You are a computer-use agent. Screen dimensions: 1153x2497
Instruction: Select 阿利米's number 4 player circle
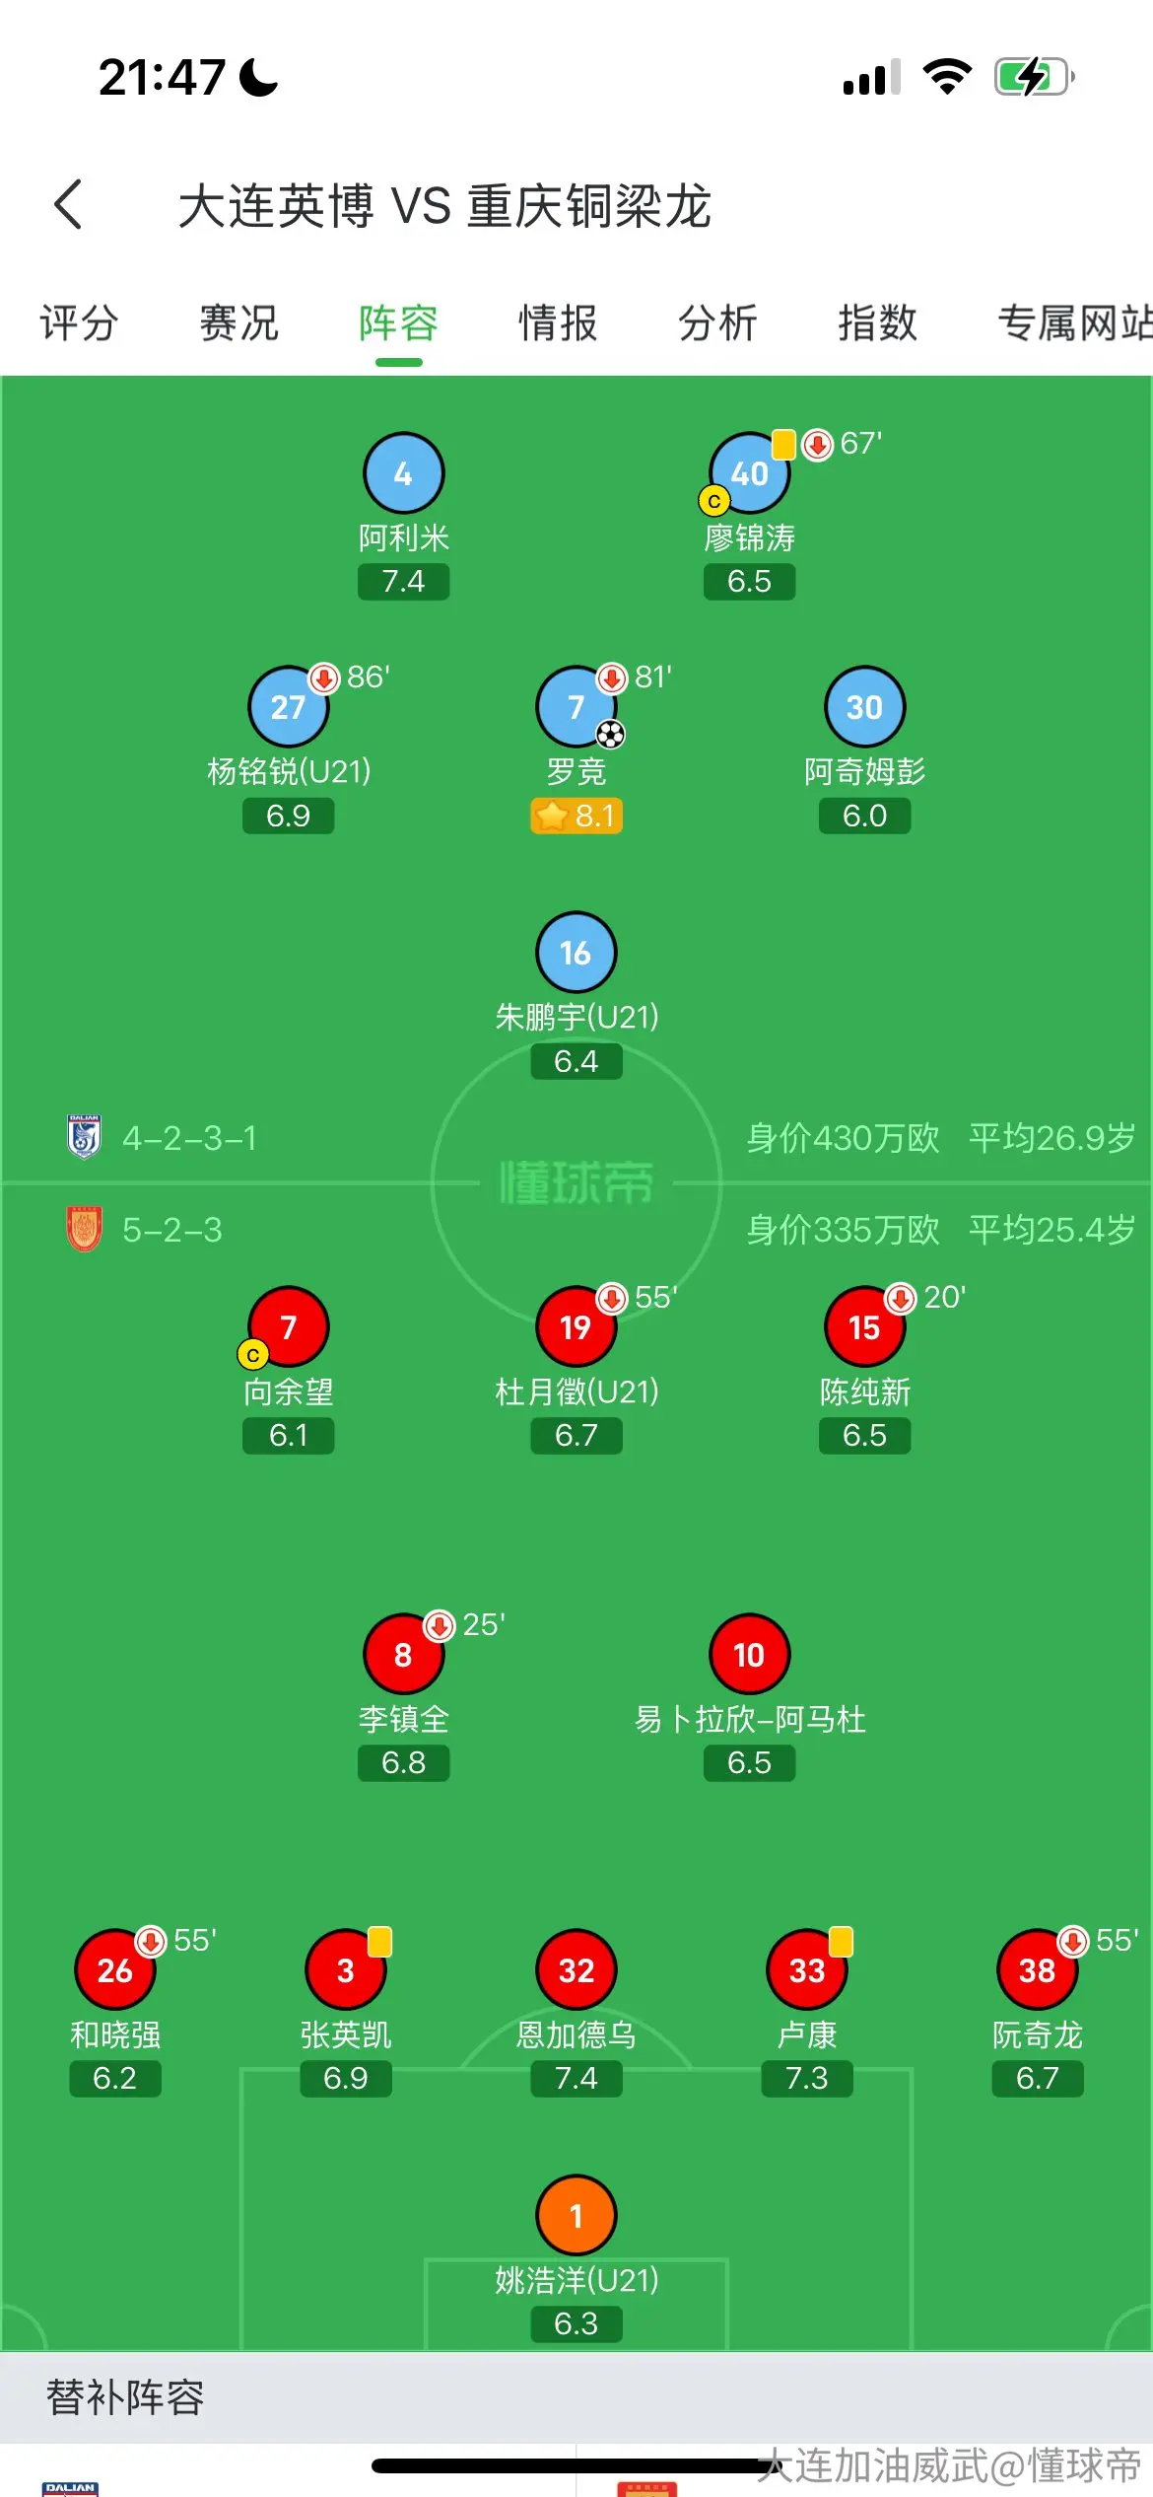coord(403,473)
